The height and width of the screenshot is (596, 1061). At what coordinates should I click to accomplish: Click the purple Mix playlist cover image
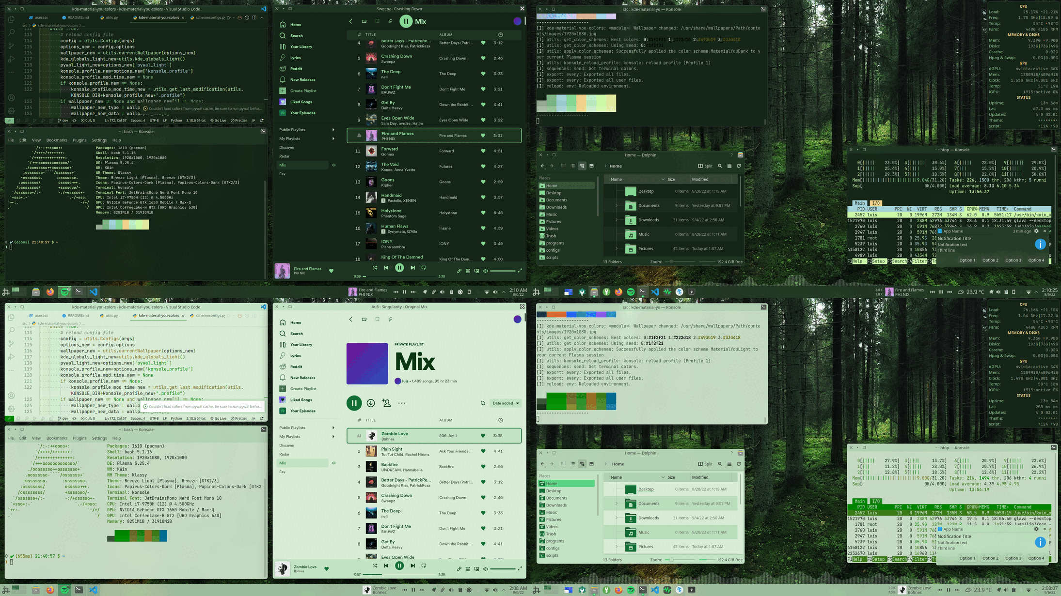click(x=367, y=363)
